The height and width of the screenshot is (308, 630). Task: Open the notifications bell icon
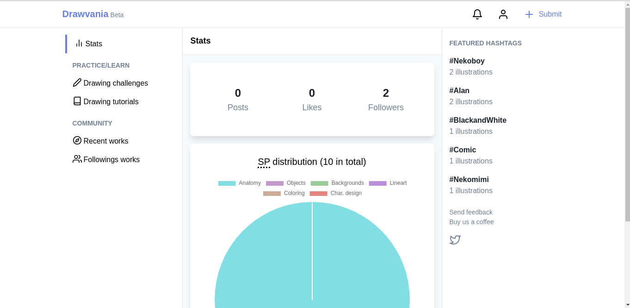click(x=477, y=14)
